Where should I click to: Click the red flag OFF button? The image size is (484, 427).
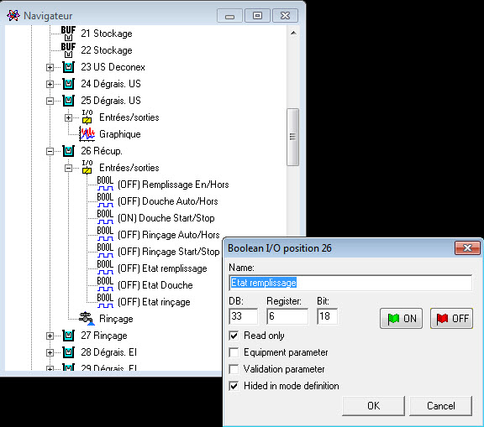click(x=451, y=318)
